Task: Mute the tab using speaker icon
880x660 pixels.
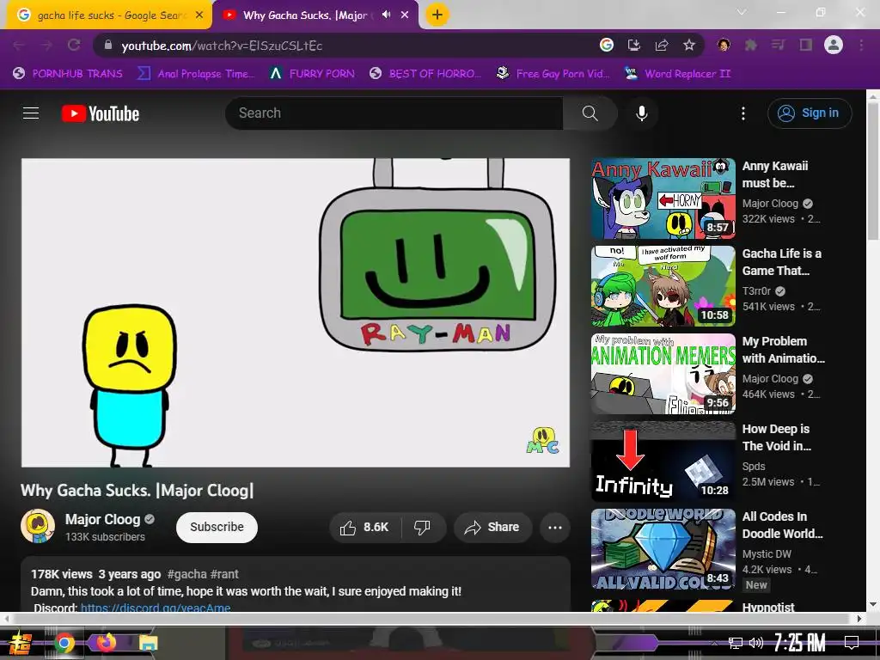Action: coord(386,15)
